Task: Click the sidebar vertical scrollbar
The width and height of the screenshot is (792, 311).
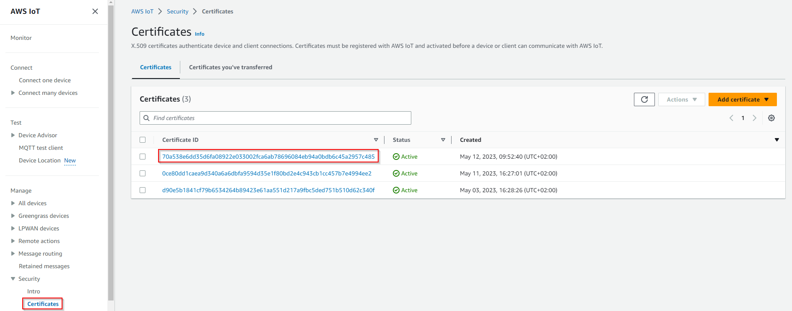Action: (111, 151)
